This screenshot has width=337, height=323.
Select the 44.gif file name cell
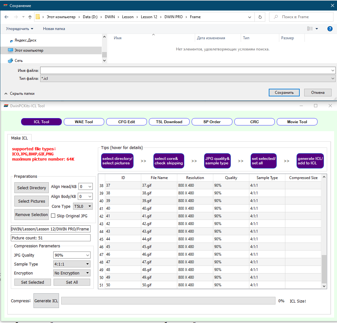click(x=159, y=239)
